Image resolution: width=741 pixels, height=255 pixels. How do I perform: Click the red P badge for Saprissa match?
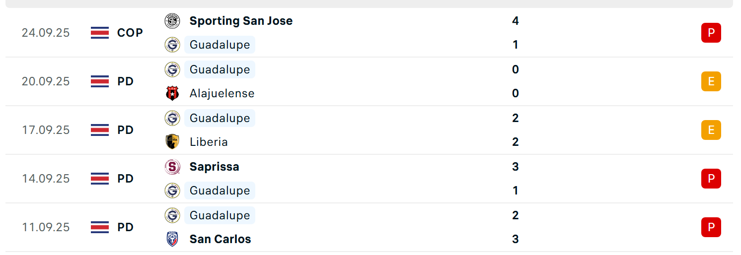point(711,179)
